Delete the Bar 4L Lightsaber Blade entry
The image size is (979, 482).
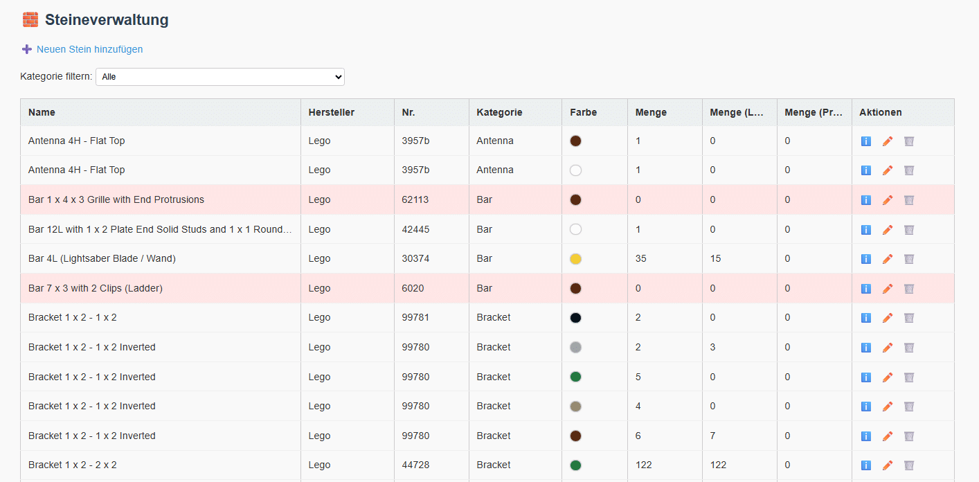[909, 259]
